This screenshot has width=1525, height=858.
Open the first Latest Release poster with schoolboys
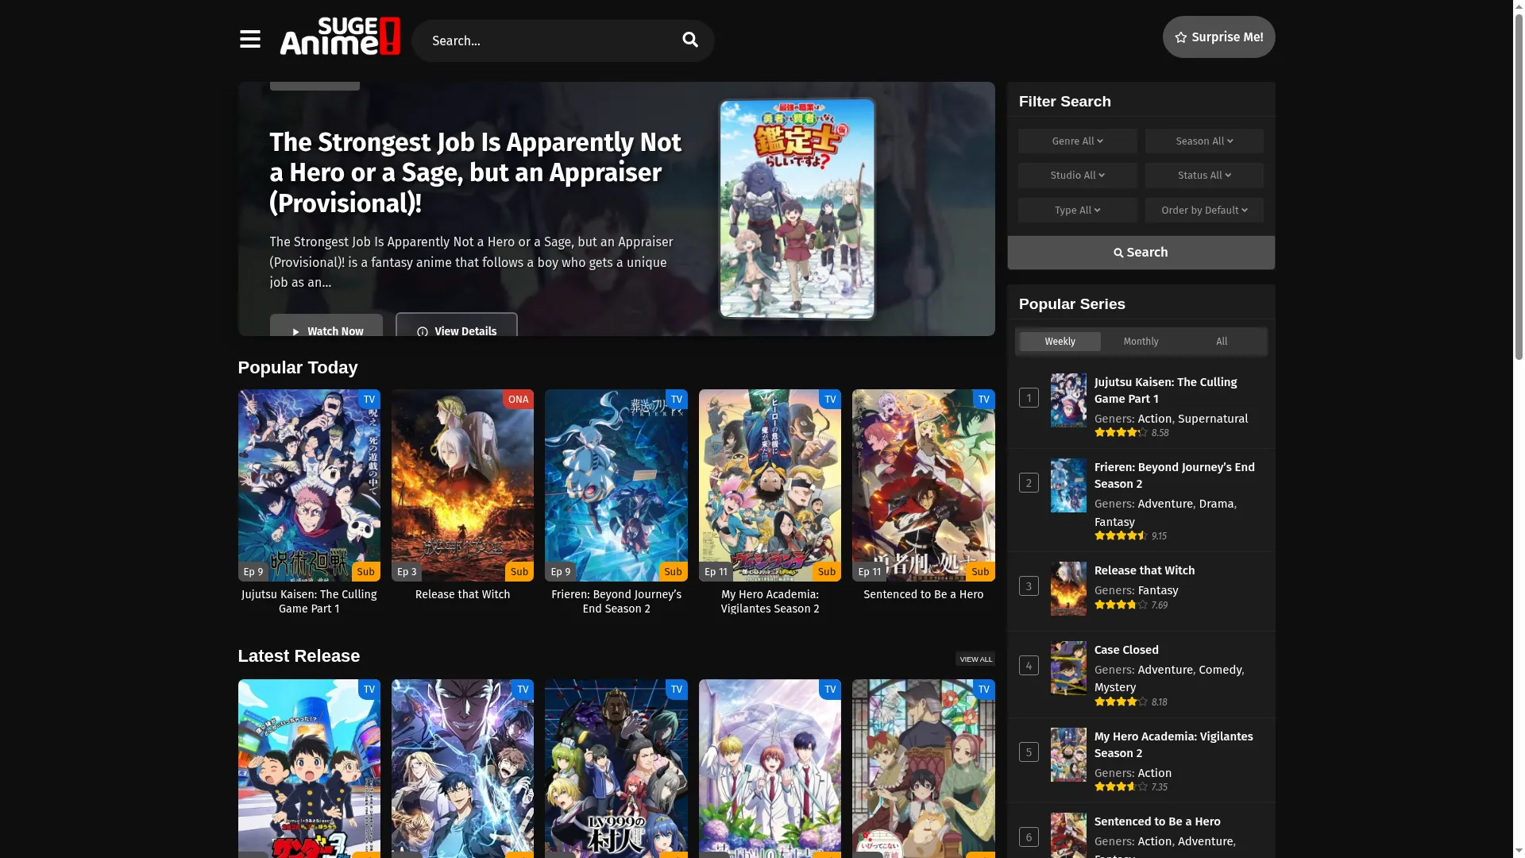click(309, 768)
